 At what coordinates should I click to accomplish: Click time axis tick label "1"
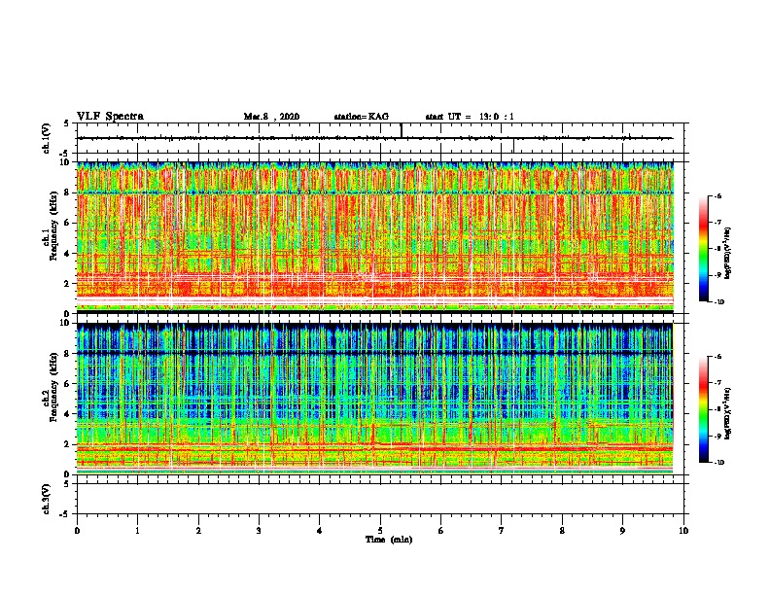pos(137,531)
